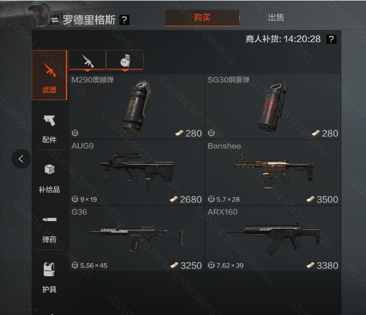Image resolution: width=366 pixels, height=315 pixels.
Task: Pick the G36 rifle listing
Action: [x=137, y=239]
